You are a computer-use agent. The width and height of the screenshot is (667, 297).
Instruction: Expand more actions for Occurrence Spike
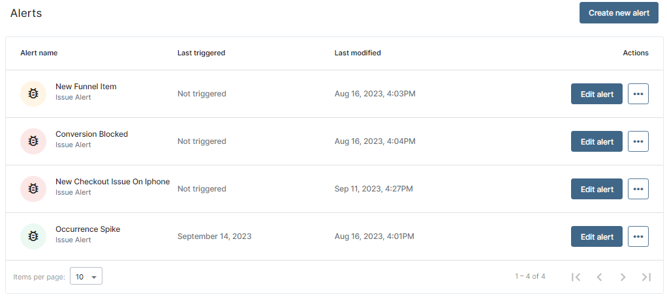click(x=638, y=236)
